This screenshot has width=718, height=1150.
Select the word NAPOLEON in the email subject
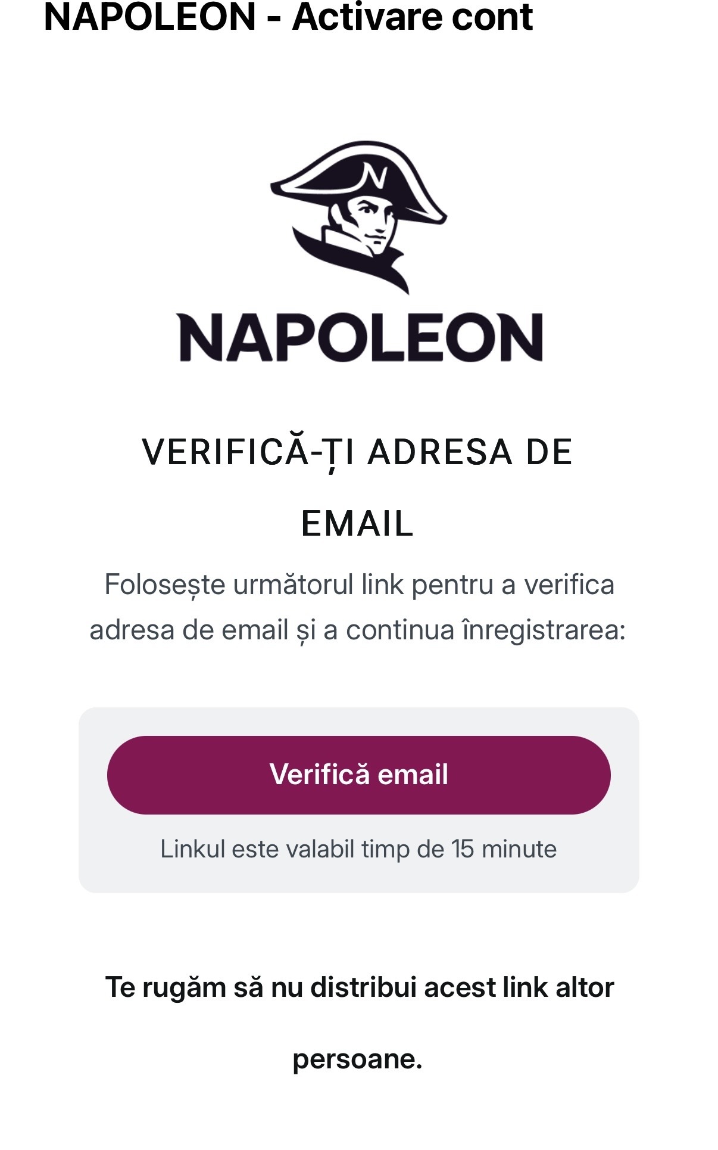coord(150,16)
